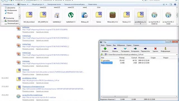Open the Избранное menu in 7-Zip
The image size is (179, 101).
coord(121,45)
